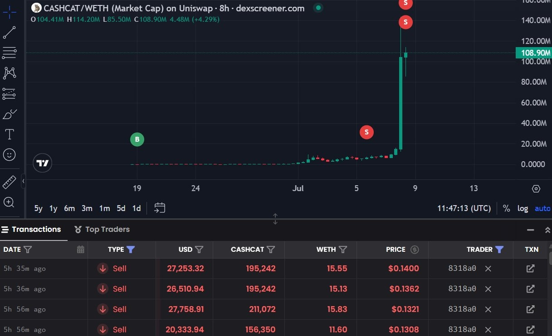
Task: Collapse the drawing toolbar side arrow
Action: click(x=23, y=182)
